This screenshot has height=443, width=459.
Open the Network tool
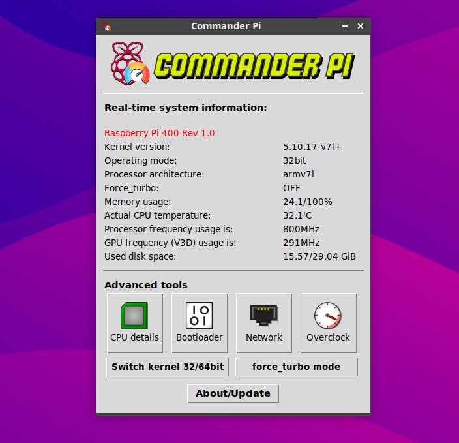[264, 323]
